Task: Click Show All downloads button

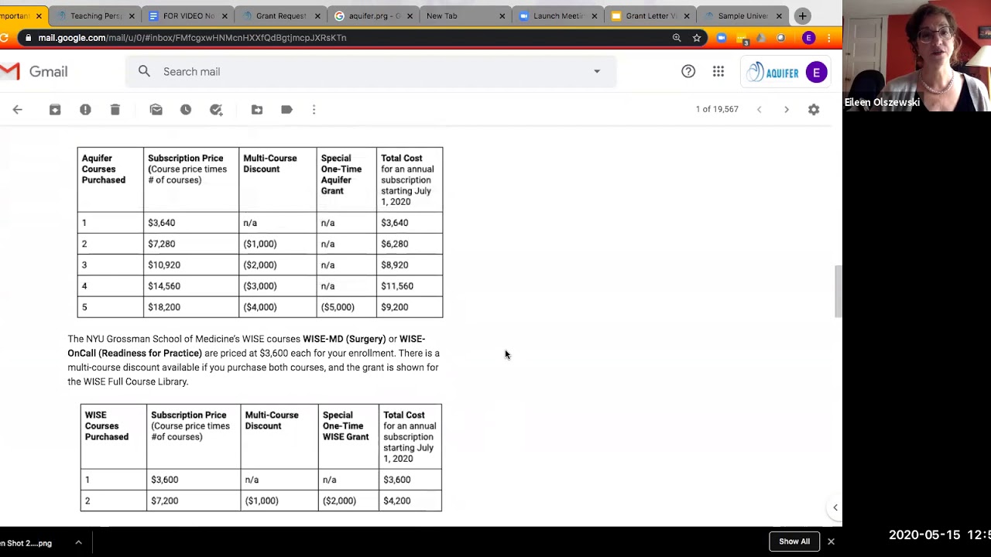Action: pyautogui.click(x=794, y=542)
